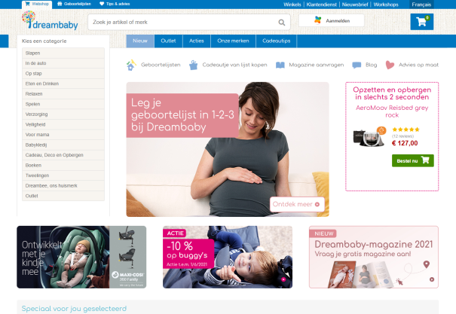456x314 pixels.
Task: Select the Babykledij category
Action: coord(63,145)
